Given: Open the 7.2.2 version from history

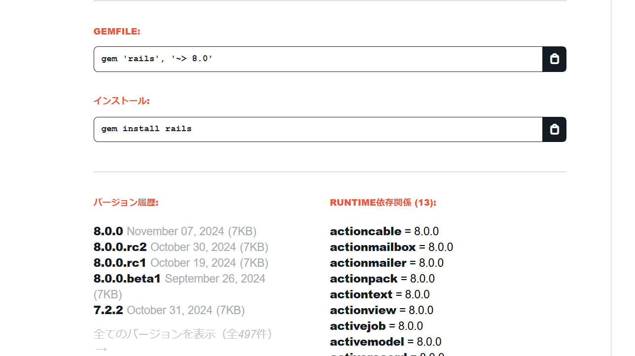Looking at the screenshot, I should tap(106, 310).
